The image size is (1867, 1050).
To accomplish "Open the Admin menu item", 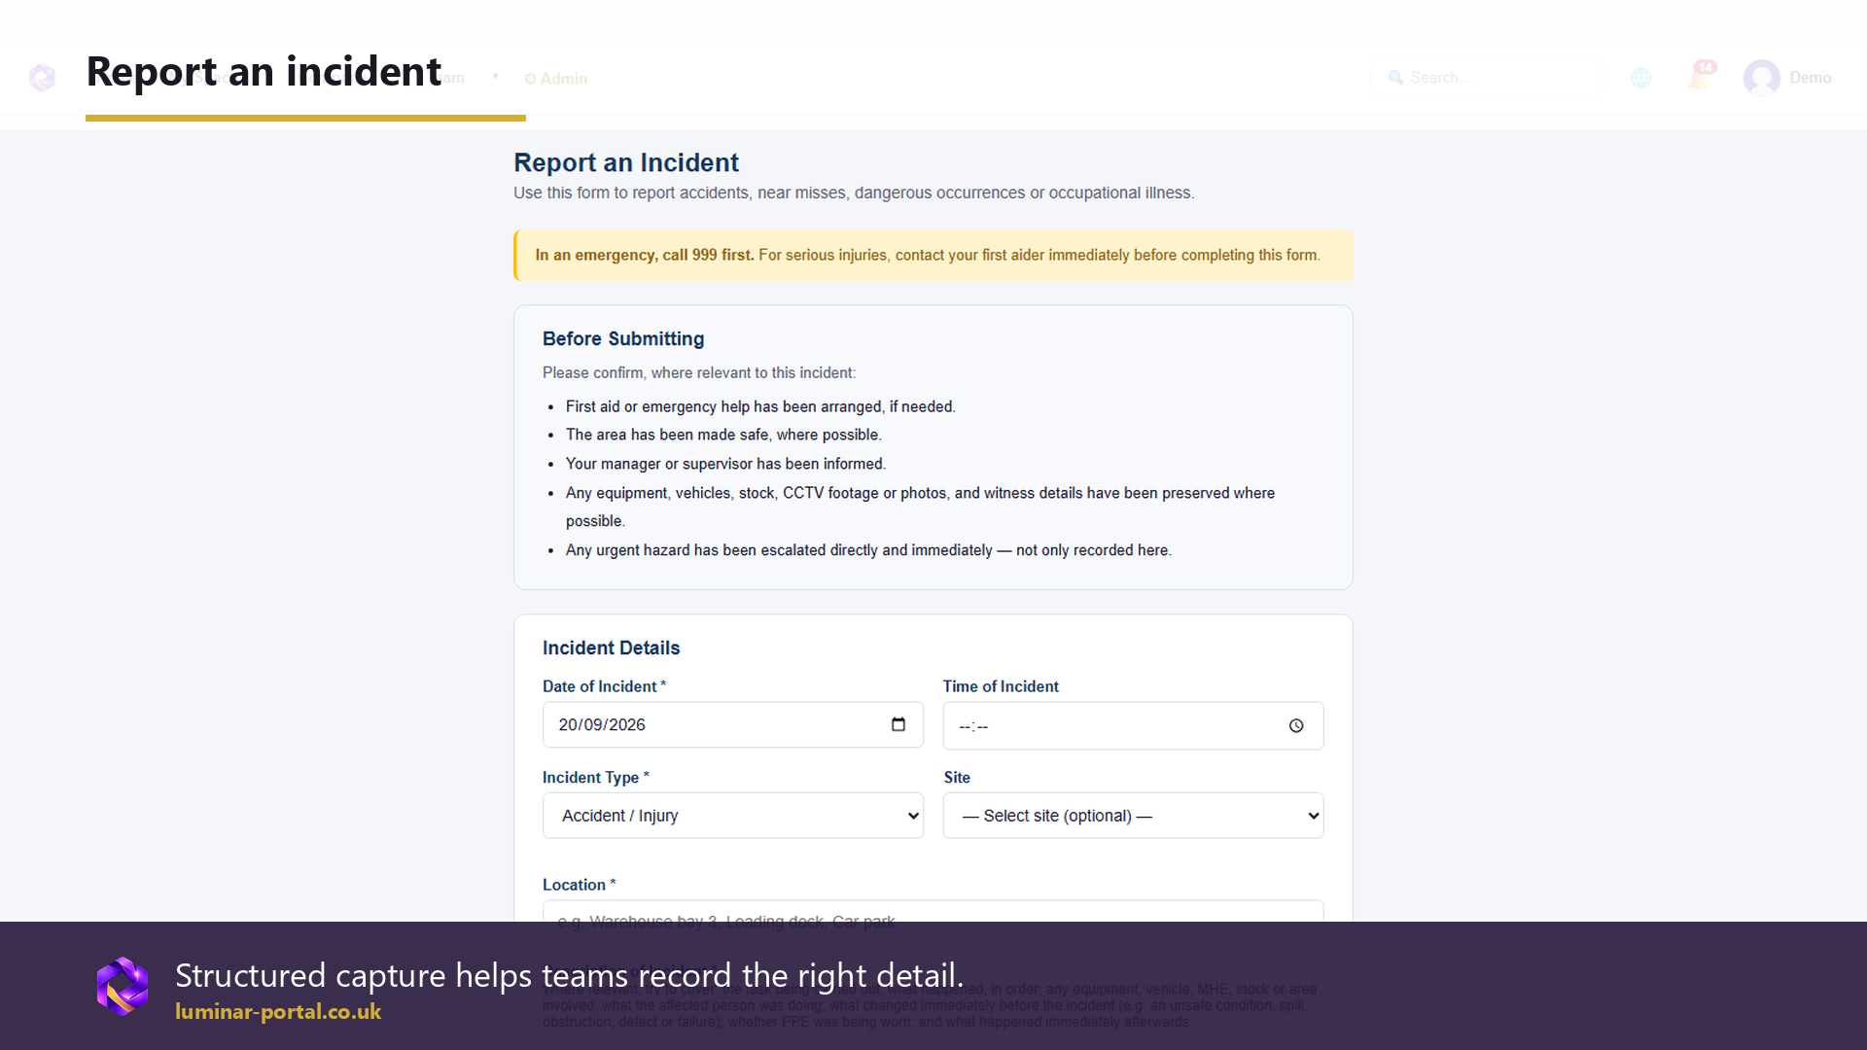I will point(556,79).
